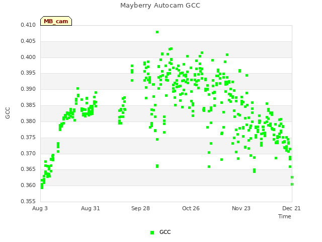Click the 0.375 y-axis value
322x242 pixels.
tap(28, 137)
